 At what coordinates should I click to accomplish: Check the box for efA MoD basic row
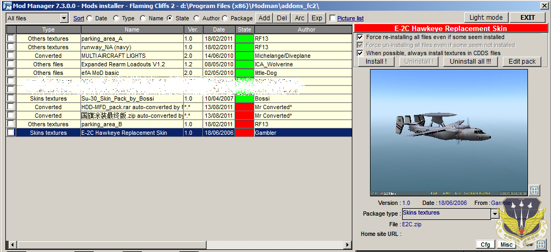pyautogui.click(x=11, y=72)
